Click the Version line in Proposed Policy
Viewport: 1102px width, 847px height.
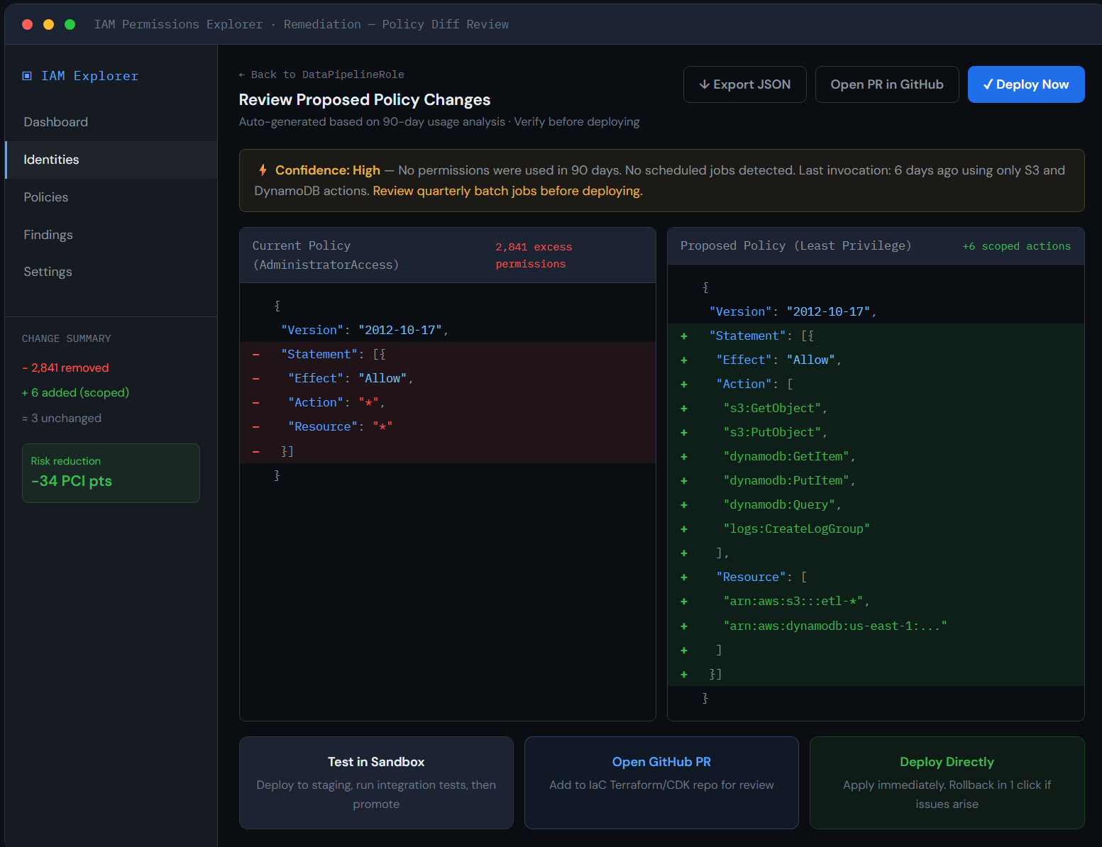(876, 311)
